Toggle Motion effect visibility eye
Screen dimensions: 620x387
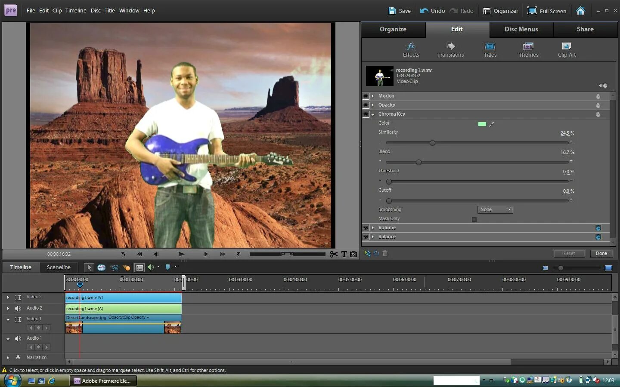(366, 96)
